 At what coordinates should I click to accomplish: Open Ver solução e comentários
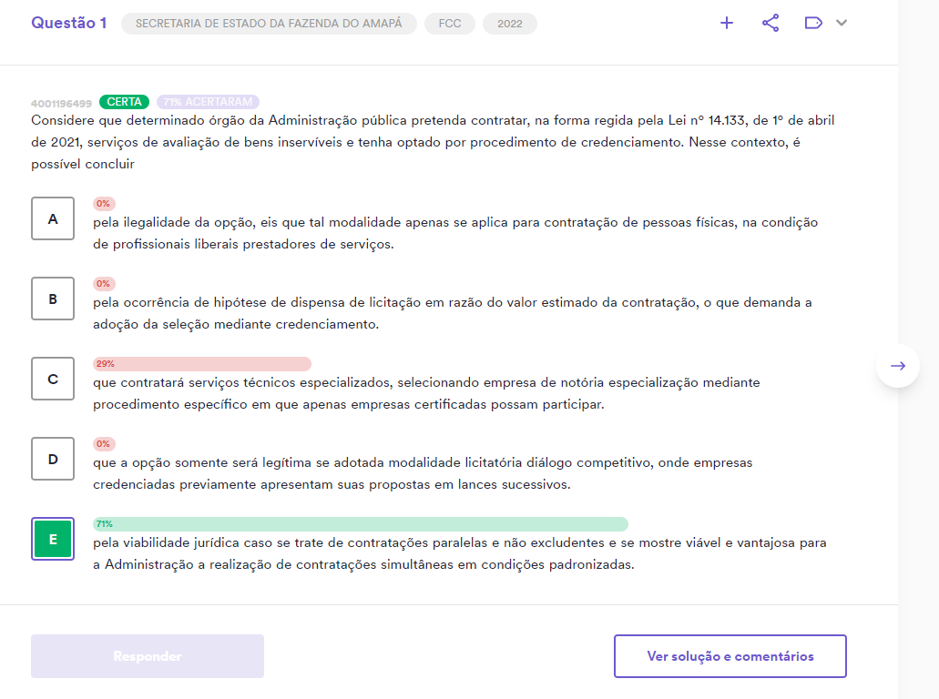click(730, 655)
